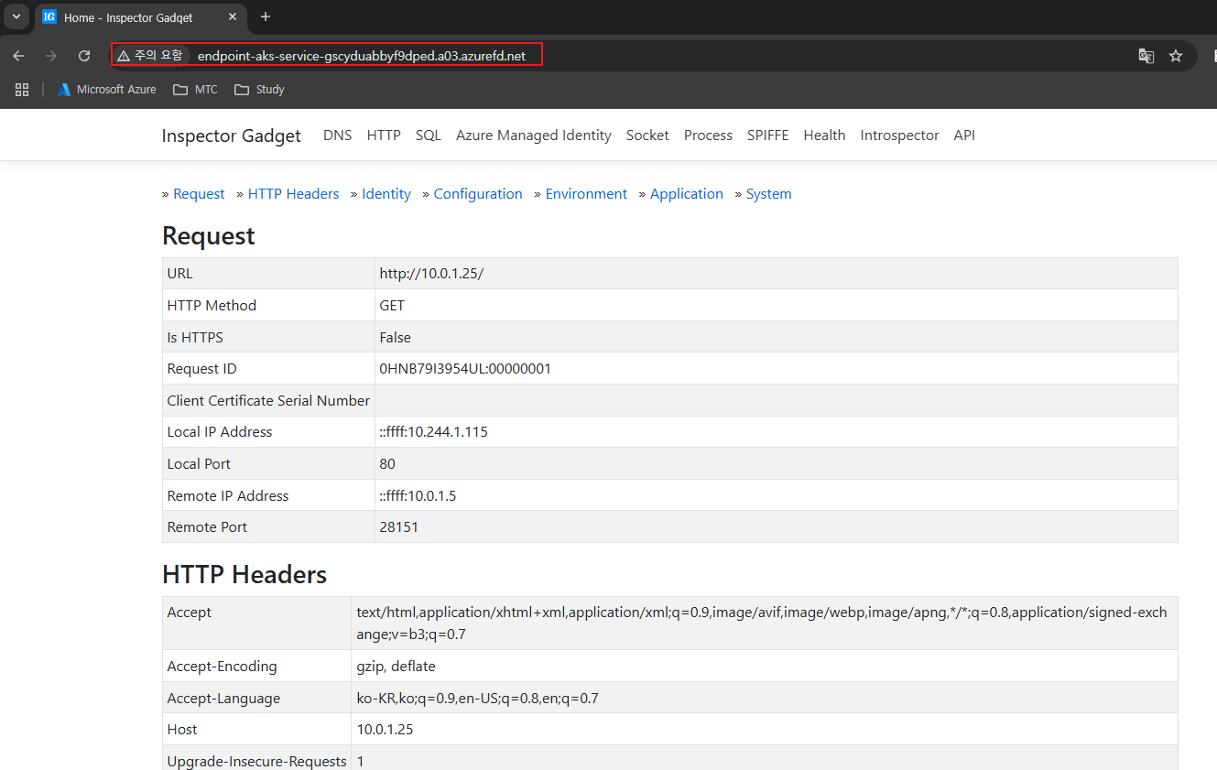Jump to the HTTP Headers section link
This screenshot has height=770, width=1217.
pyautogui.click(x=293, y=194)
